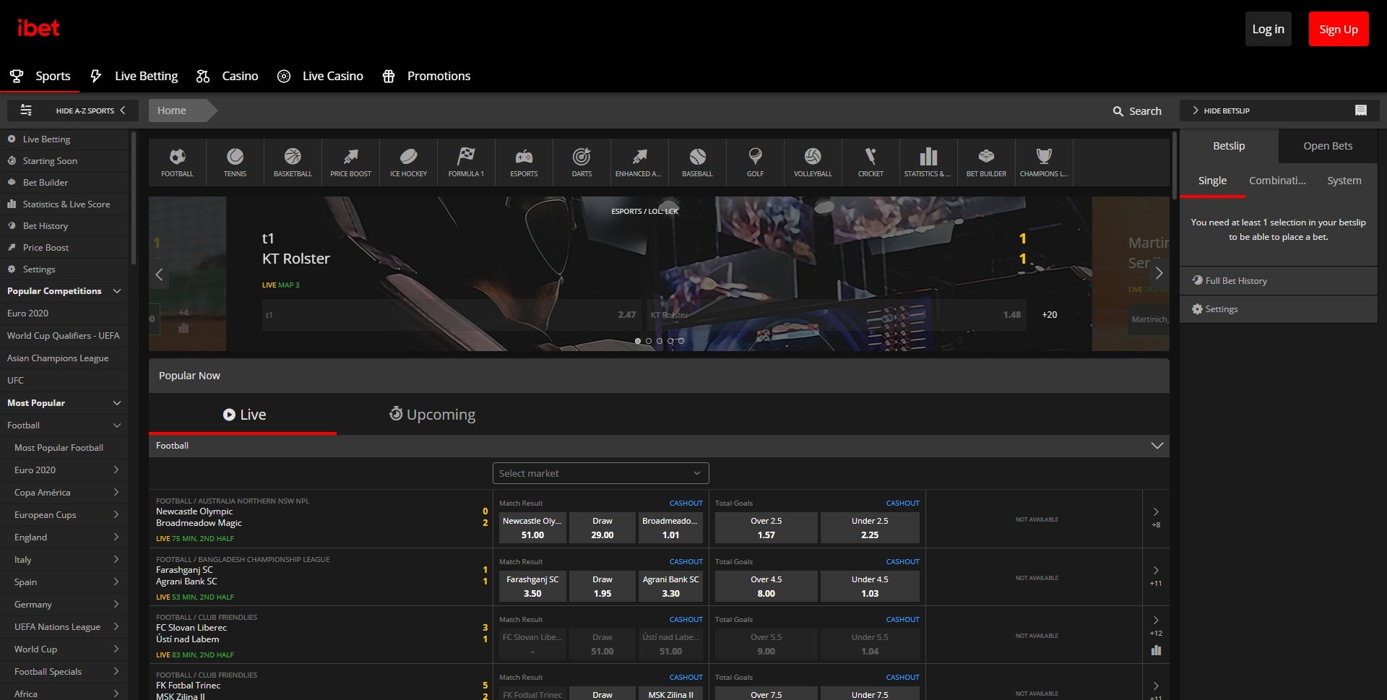Collapse the Football live matches section

pyautogui.click(x=1157, y=445)
